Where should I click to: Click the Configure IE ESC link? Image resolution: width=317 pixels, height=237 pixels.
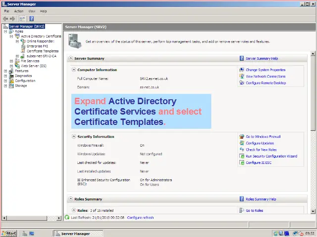(259, 162)
